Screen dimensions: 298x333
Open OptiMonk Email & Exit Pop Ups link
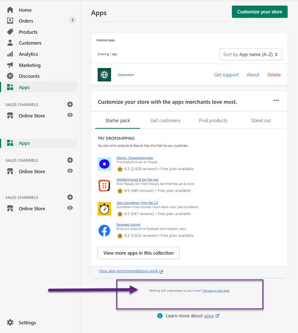pos(137,179)
